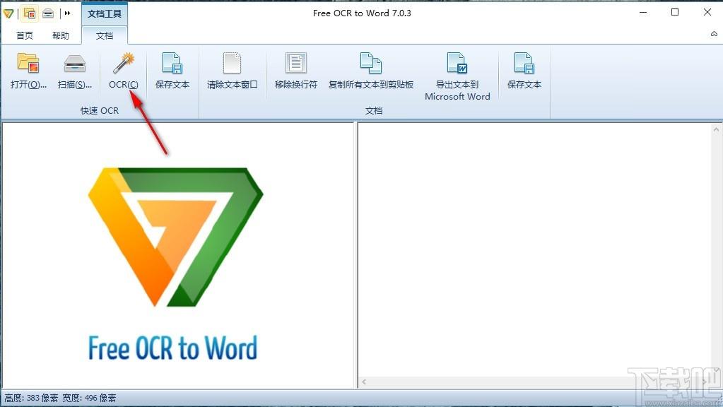Click quick access scanner icon
Screen dimensions: 723x407
[48, 13]
